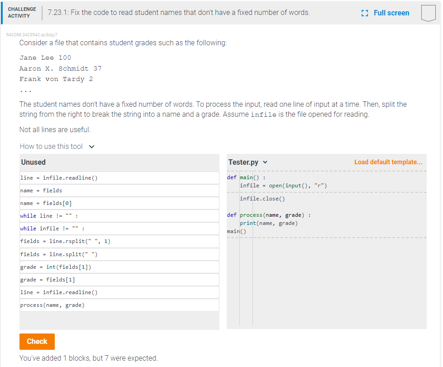Click the 'grade = fields[1]' code block
The width and height of the screenshot is (443, 367).
[x=119, y=279]
